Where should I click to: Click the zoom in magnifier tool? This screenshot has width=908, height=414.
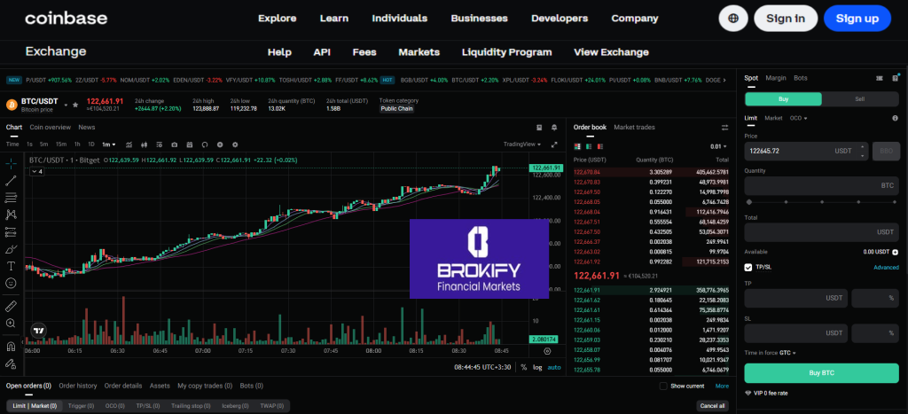coord(11,322)
